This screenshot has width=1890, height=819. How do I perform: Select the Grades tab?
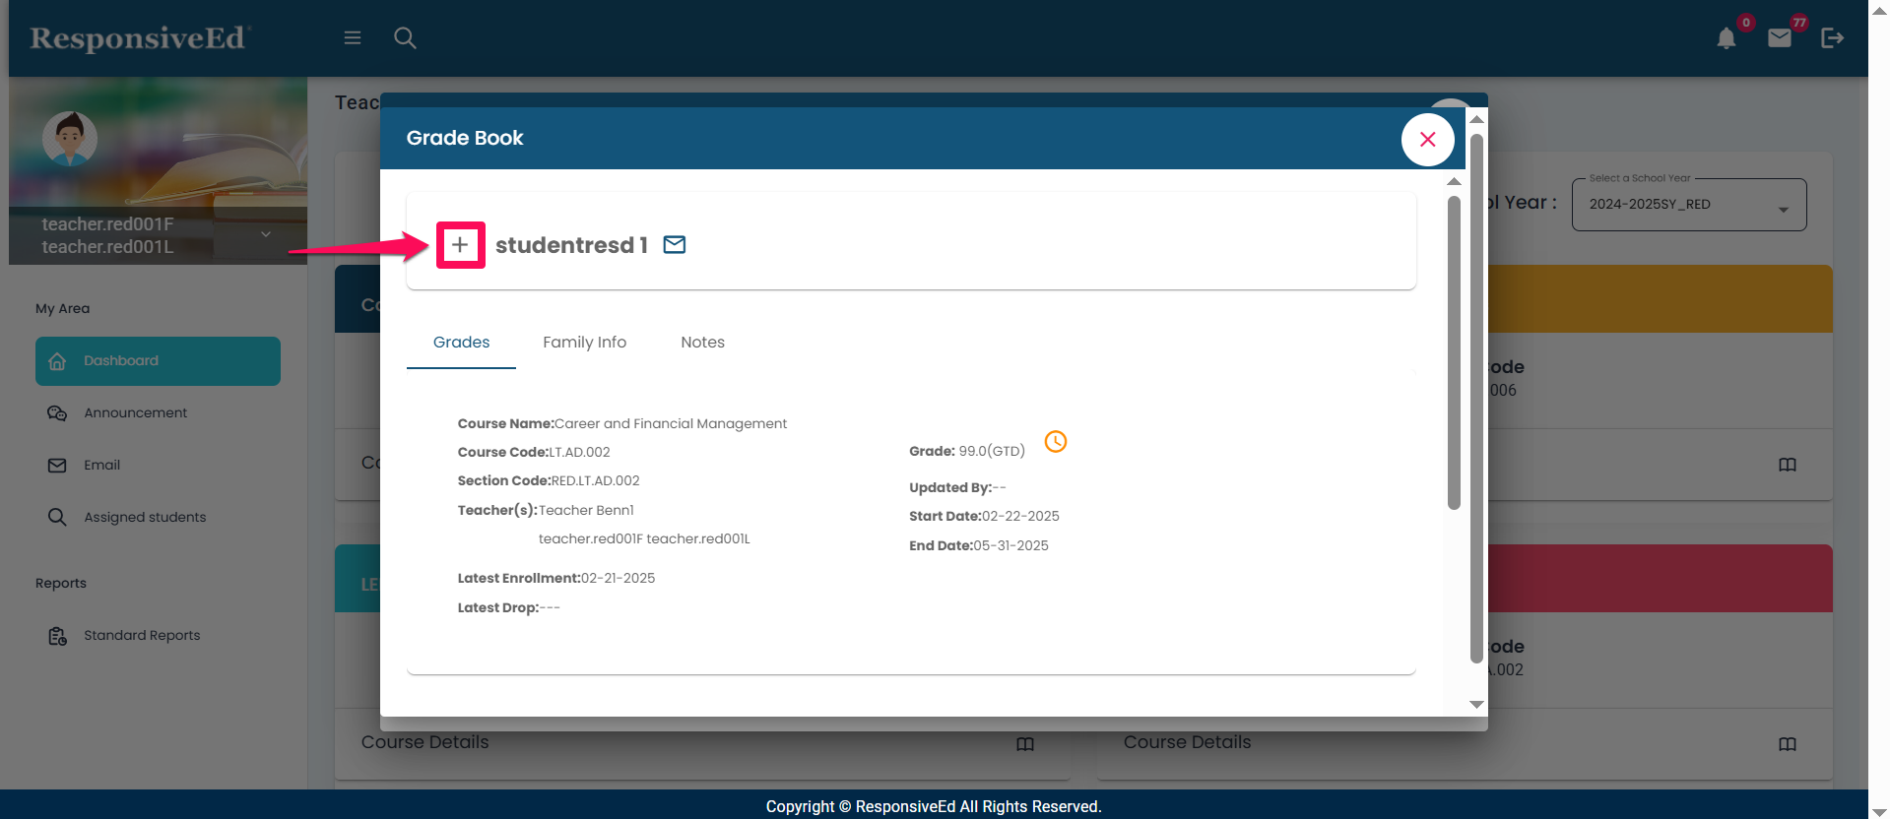pos(461,343)
